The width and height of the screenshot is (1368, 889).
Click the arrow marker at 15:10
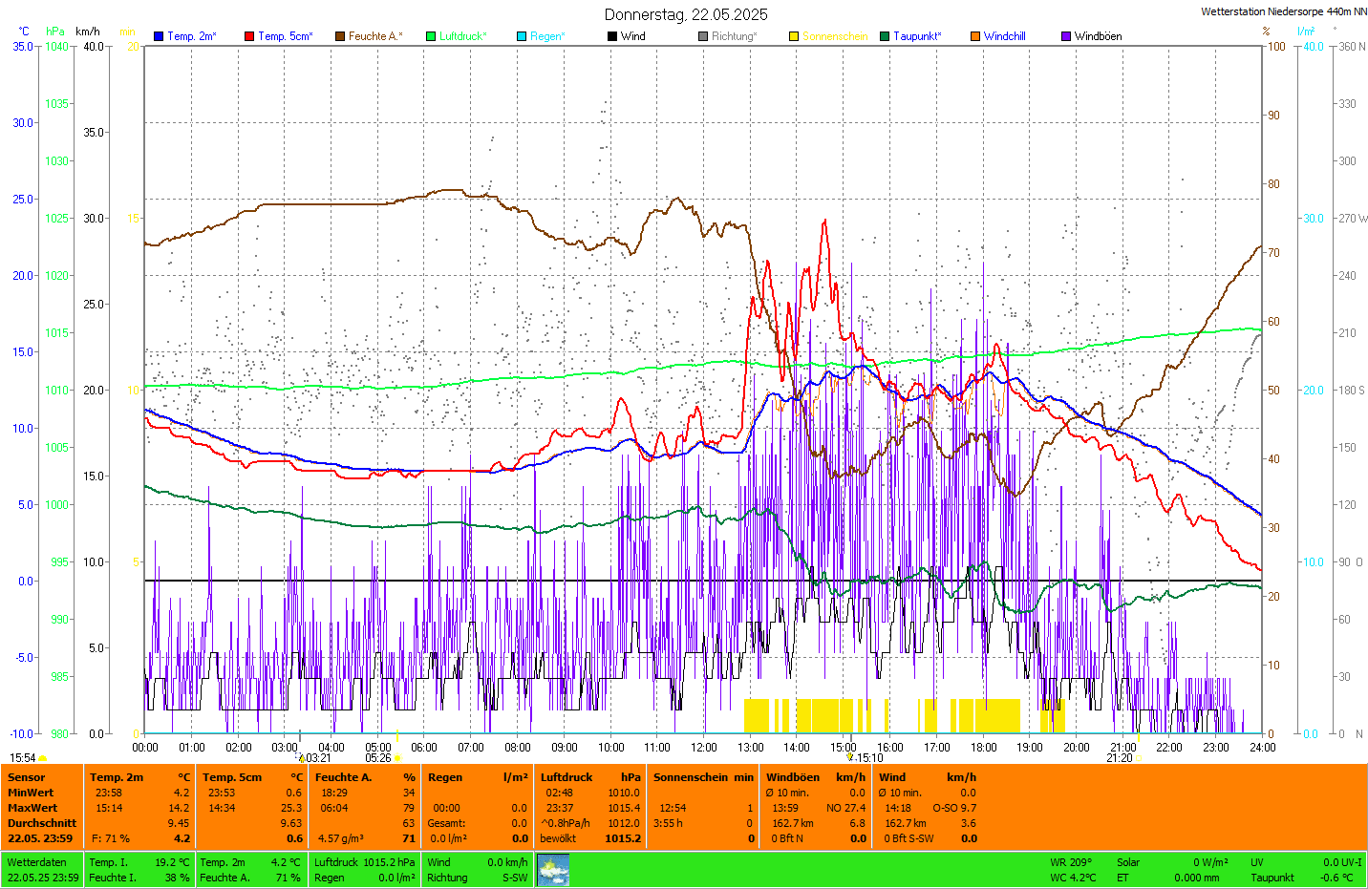click(x=850, y=757)
